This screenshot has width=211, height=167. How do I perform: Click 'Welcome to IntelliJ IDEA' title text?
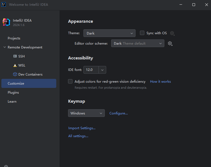pos(29,5)
